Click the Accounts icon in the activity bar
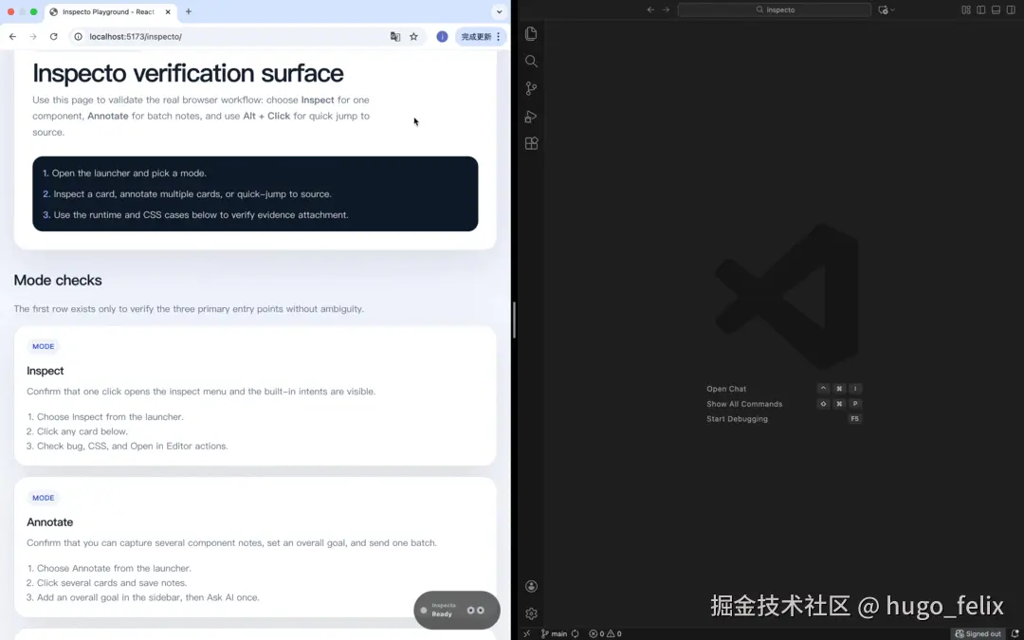Viewport: 1024px width, 640px height. tap(531, 585)
